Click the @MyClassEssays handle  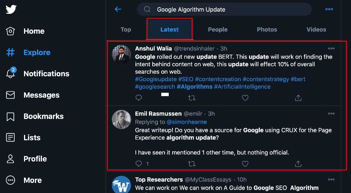[x=208, y=180]
